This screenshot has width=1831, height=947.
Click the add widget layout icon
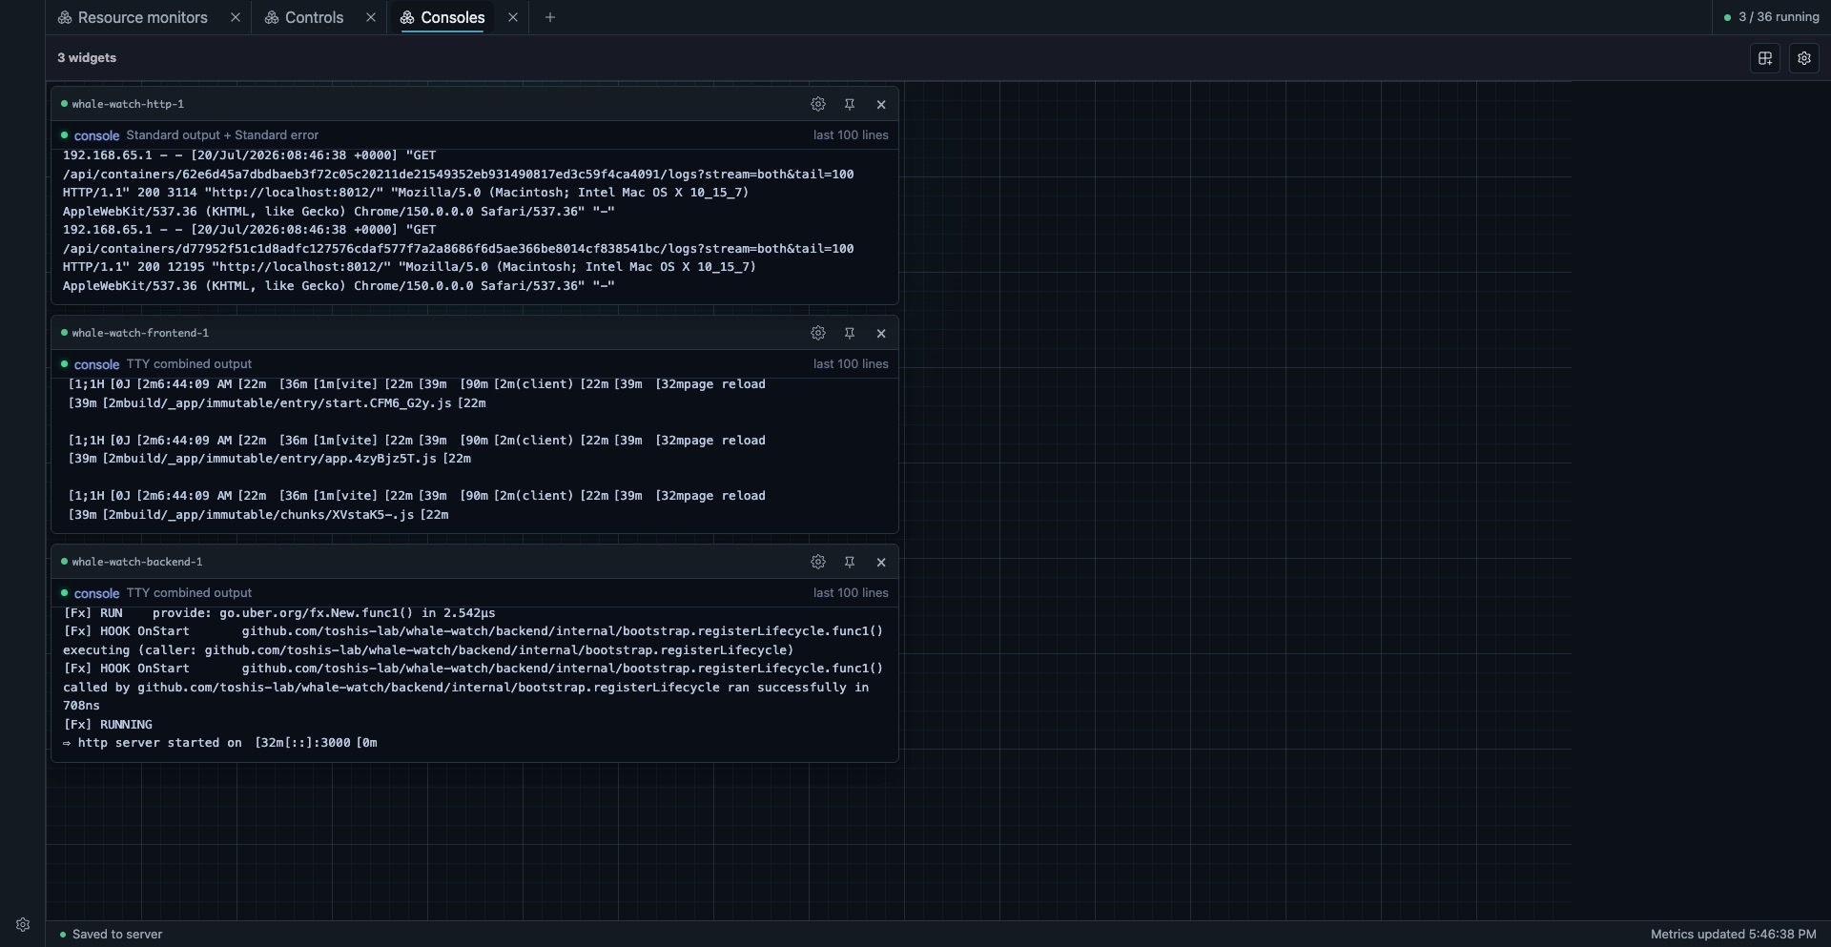click(1765, 58)
